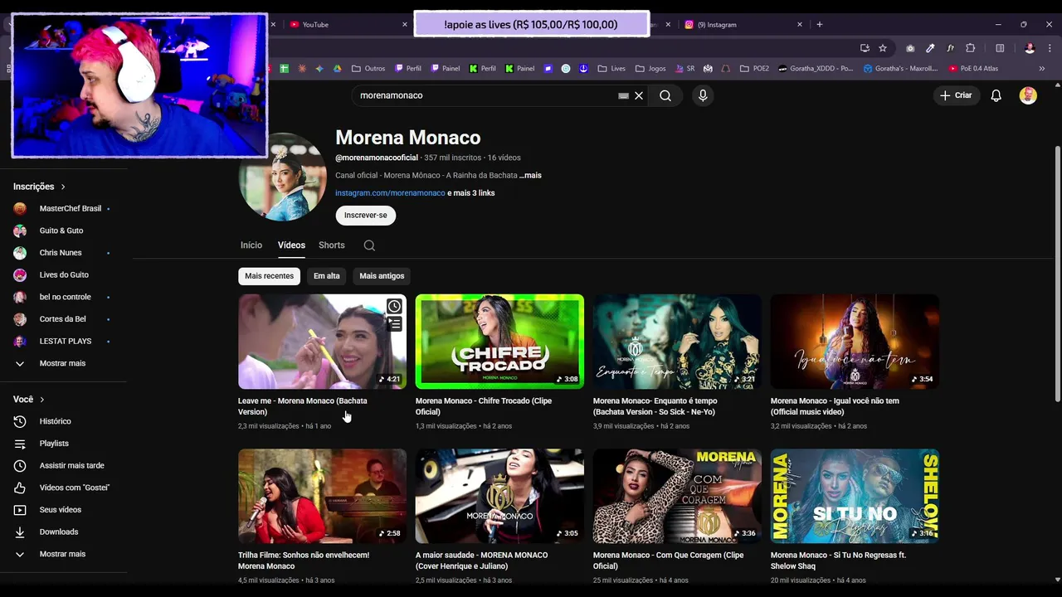Open Chrome extensions puzzle icon

click(970, 48)
